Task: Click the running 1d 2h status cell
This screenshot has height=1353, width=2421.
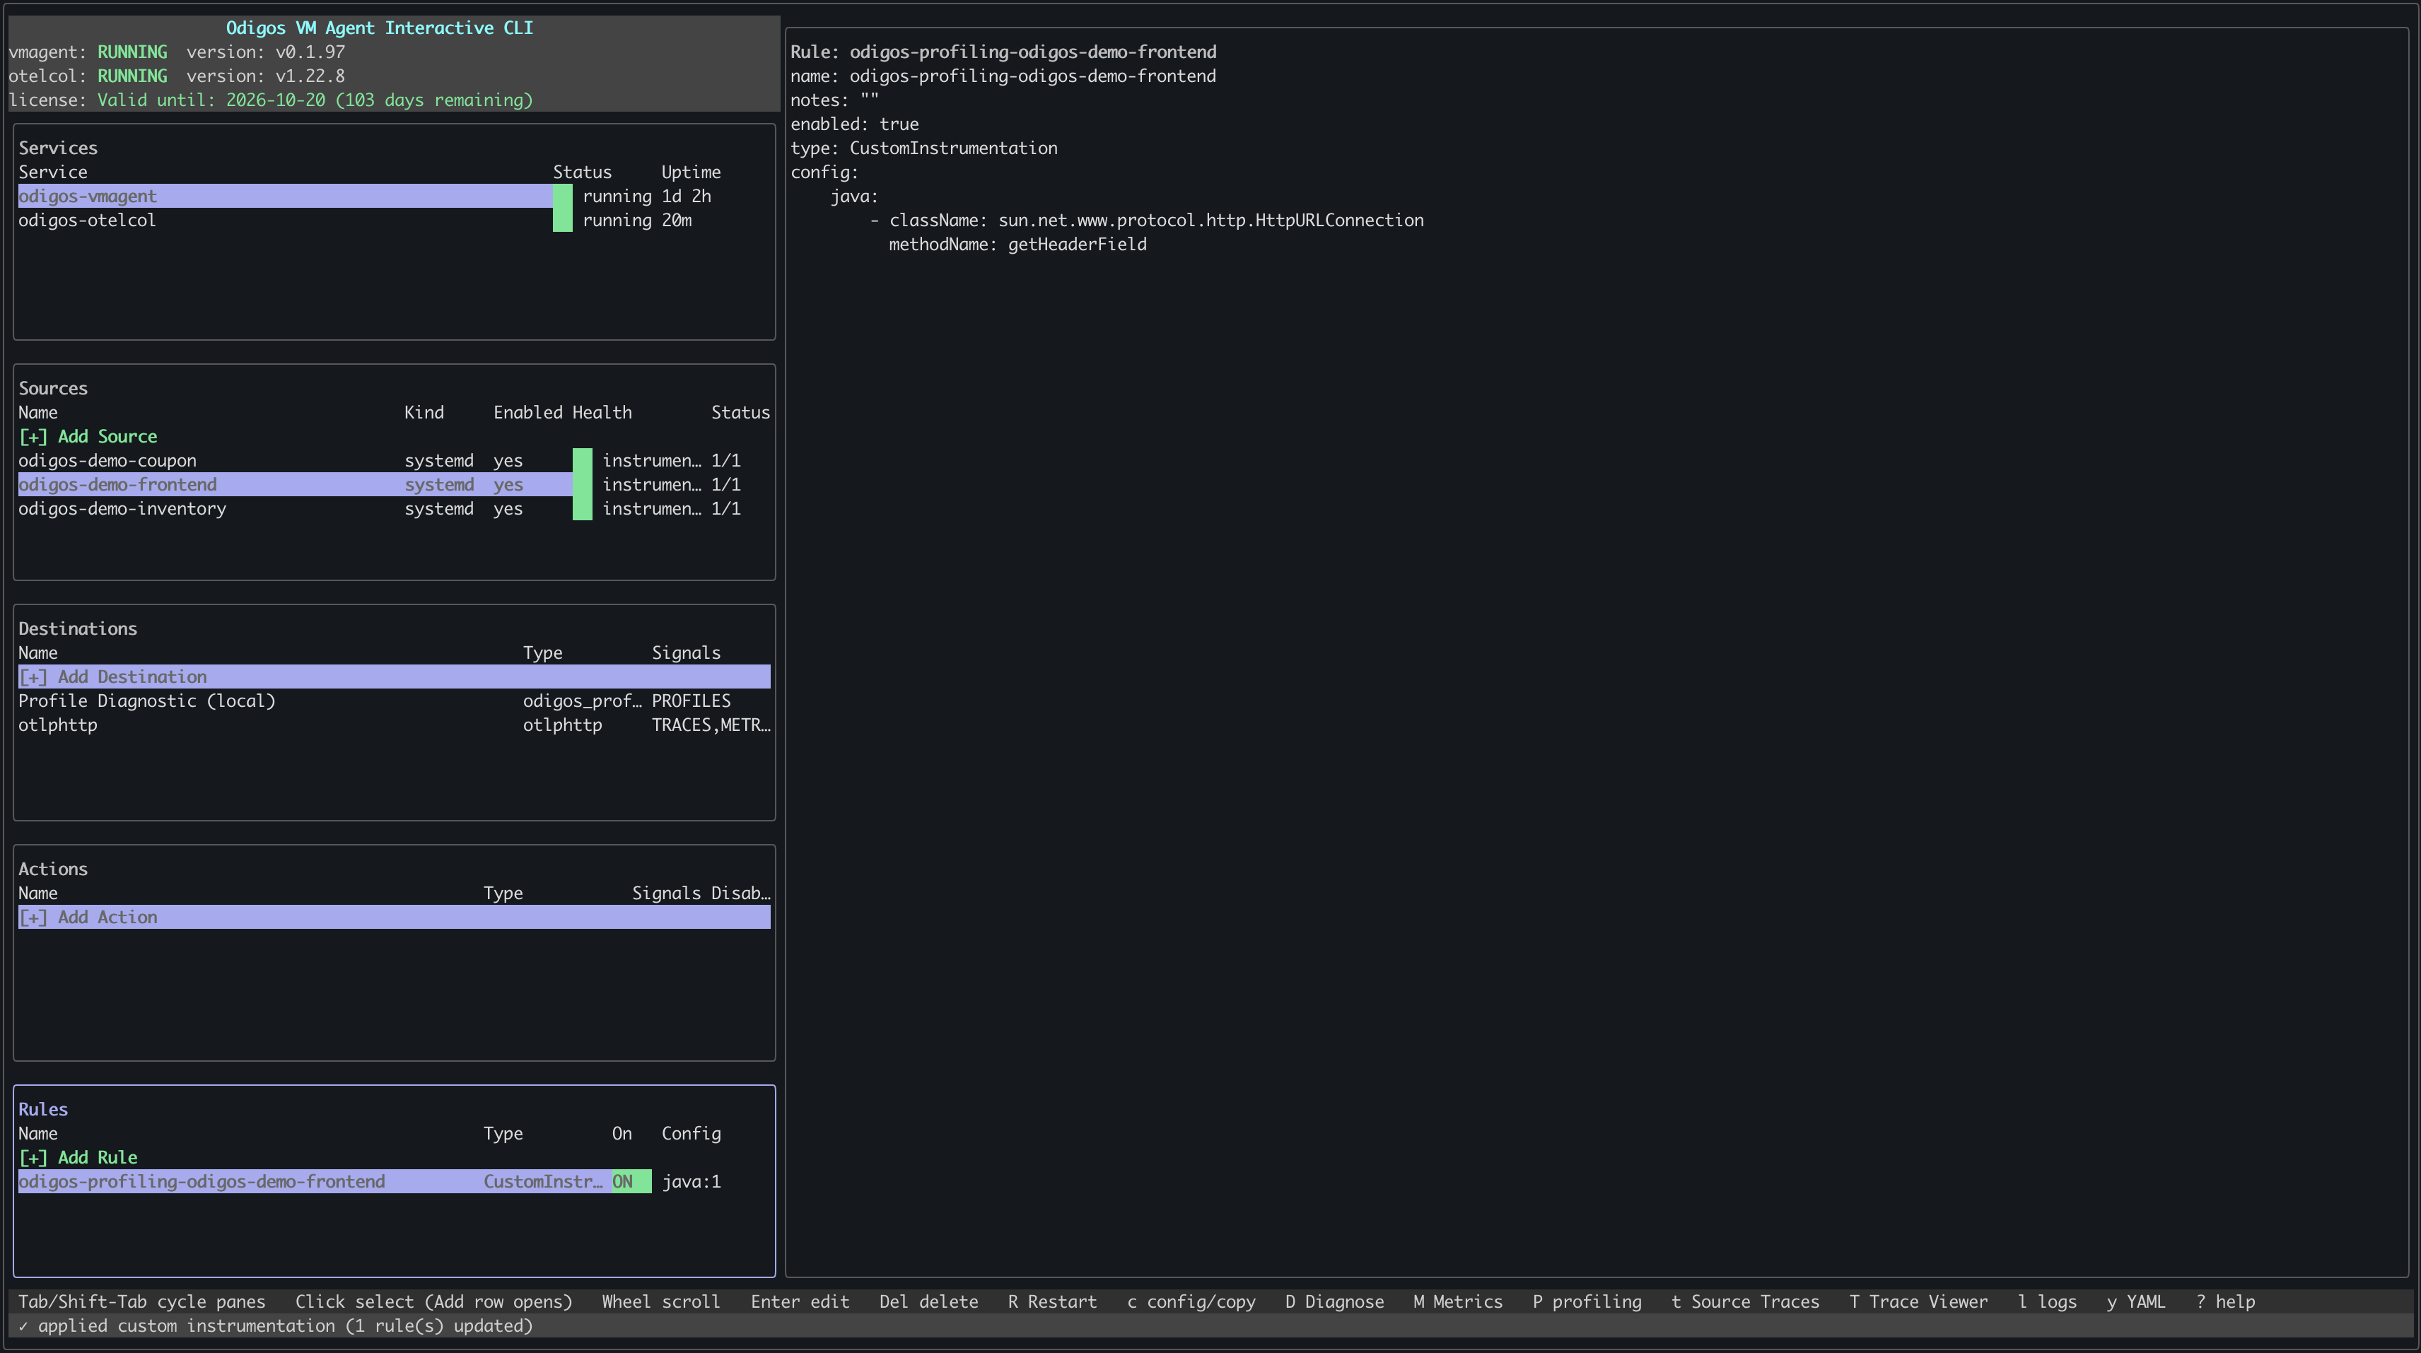Action: [646, 197]
